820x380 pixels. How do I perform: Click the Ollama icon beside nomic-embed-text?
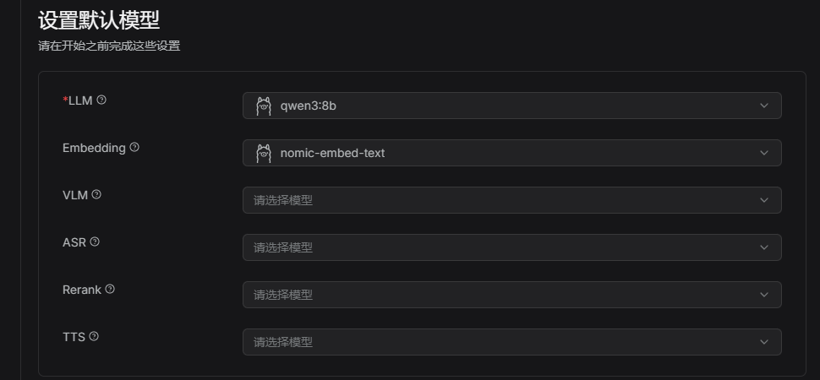click(264, 153)
